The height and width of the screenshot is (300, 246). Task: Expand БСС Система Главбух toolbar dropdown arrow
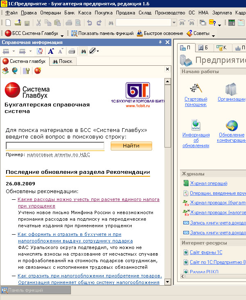[x=62, y=36]
